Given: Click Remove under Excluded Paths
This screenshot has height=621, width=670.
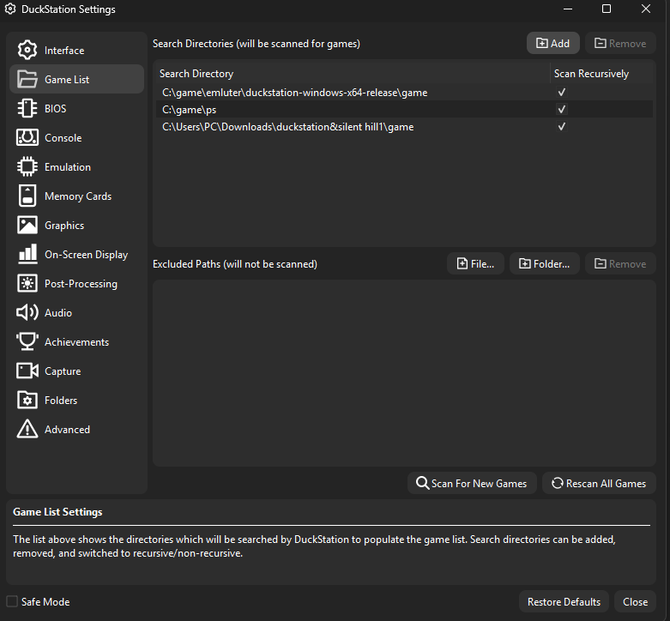Looking at the screenshot, I should (x=620, y=263).
